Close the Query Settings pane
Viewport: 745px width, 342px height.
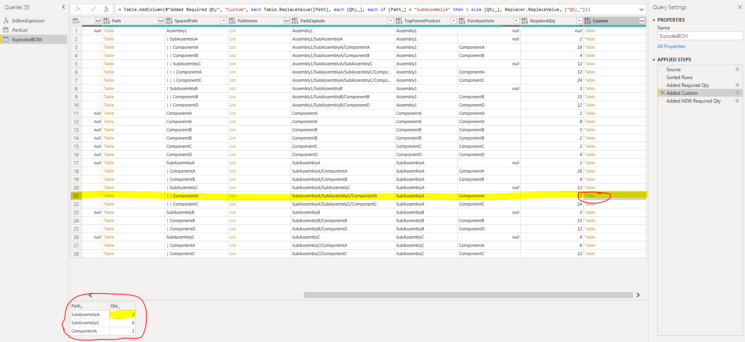pyautogui.click(x=740, y=7)
